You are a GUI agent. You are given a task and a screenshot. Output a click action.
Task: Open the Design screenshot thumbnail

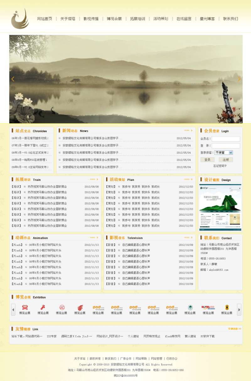[220, 207]
